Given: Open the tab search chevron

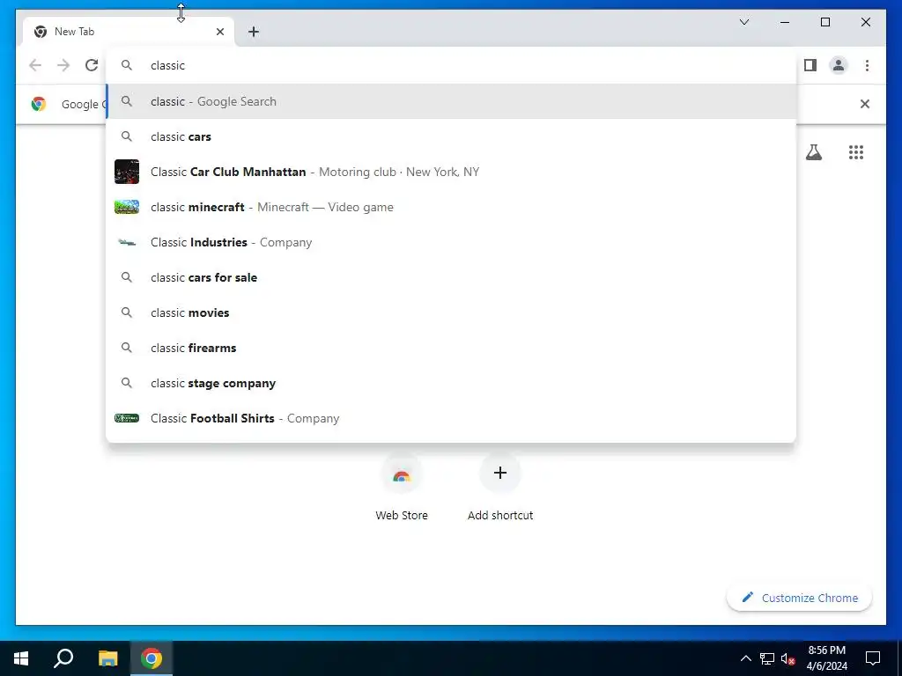Looking at the screenshot, I should pyautogui.click(x=743, y=22).
